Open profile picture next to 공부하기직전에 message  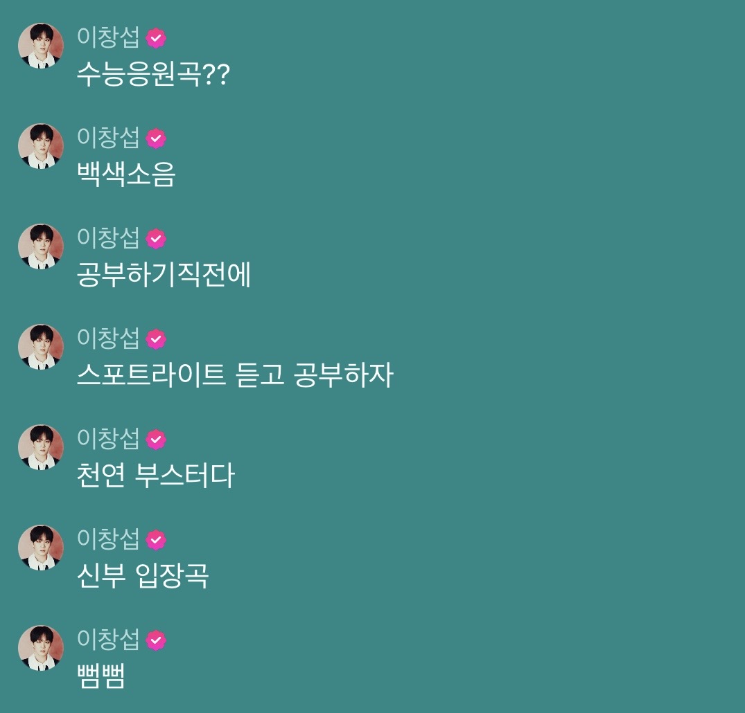[41, 246]
